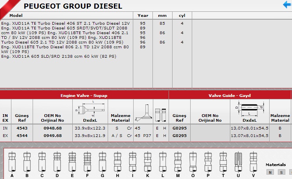Viewport: 292px width, 179px height.
Task: Click the IN row label
Action: coord(5,128)
